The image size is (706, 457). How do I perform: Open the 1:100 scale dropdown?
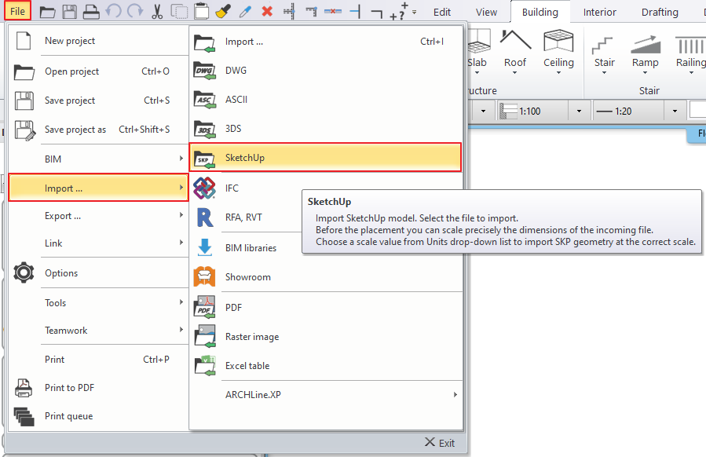coord(579,111)
